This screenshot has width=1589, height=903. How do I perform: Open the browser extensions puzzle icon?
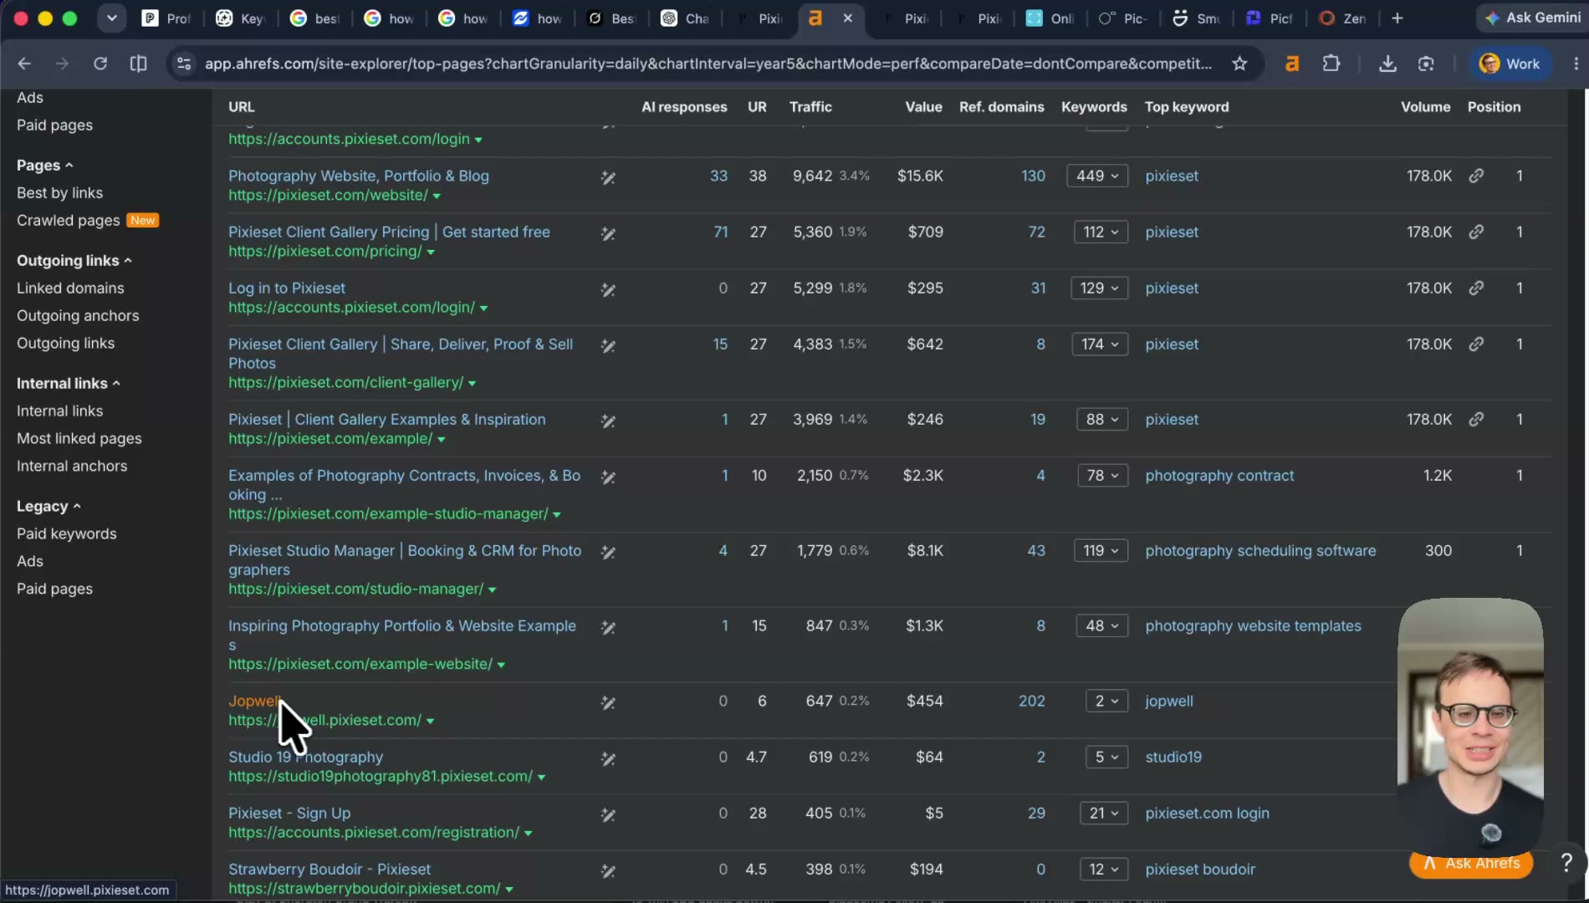coord(1331,64)
